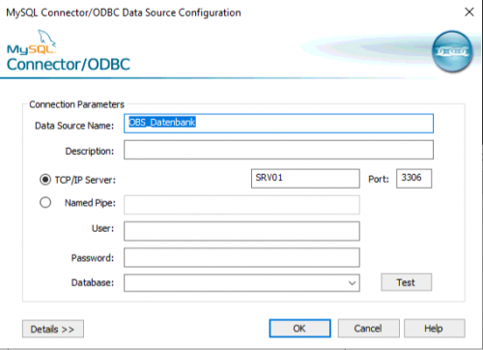Screen dimensions: 483x350
Task: Click the Port: label
Action: point(379,179)
